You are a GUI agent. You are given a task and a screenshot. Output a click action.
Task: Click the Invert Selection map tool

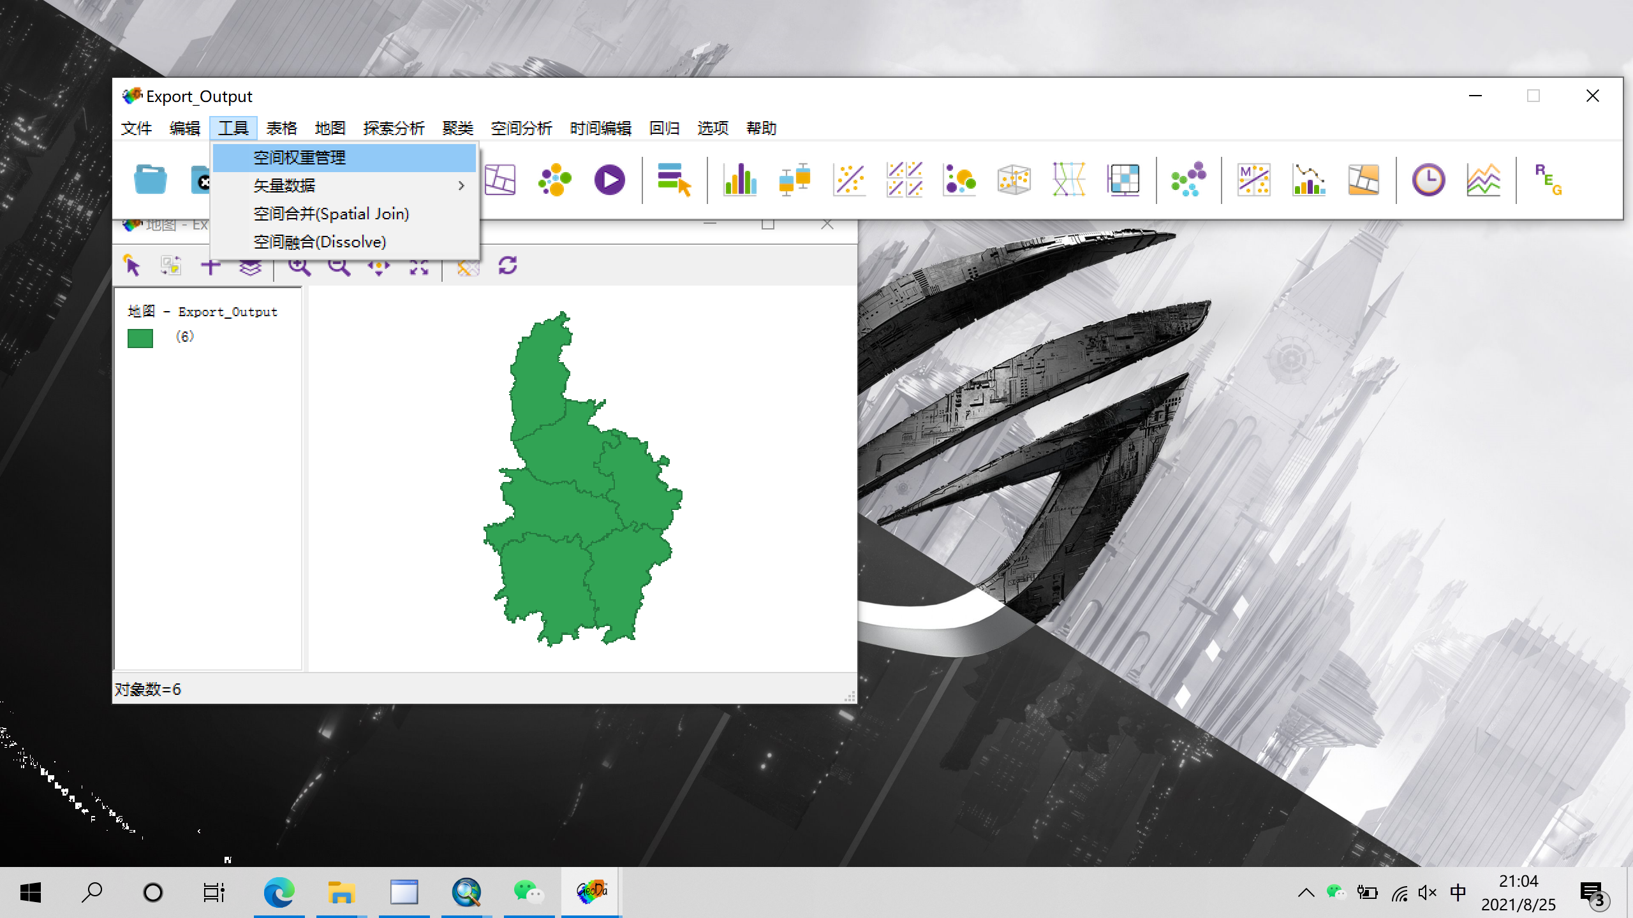[x=171, y=265]
